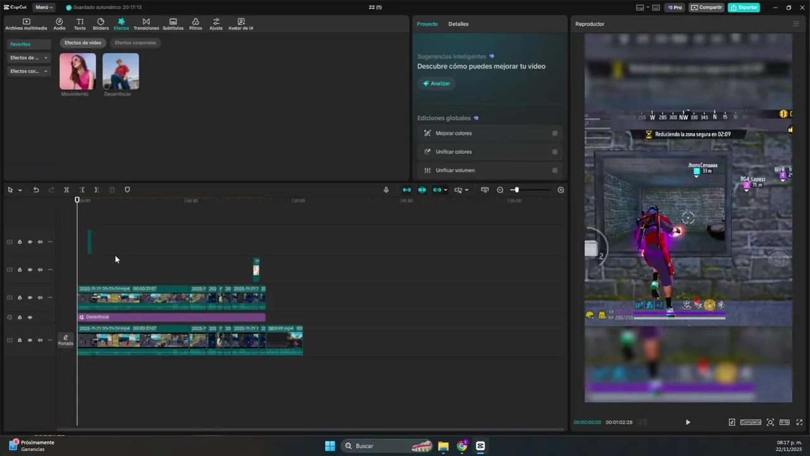This screenshot has height=456, width=810.
Task: Open the selection tool mode dropdown arrow
Action: click(x=20, y=190)
